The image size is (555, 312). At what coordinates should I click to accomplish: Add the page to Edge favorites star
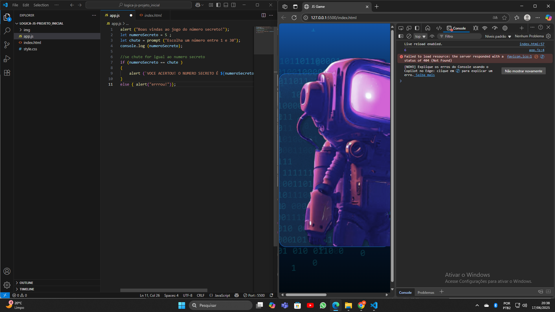(504, 18)
